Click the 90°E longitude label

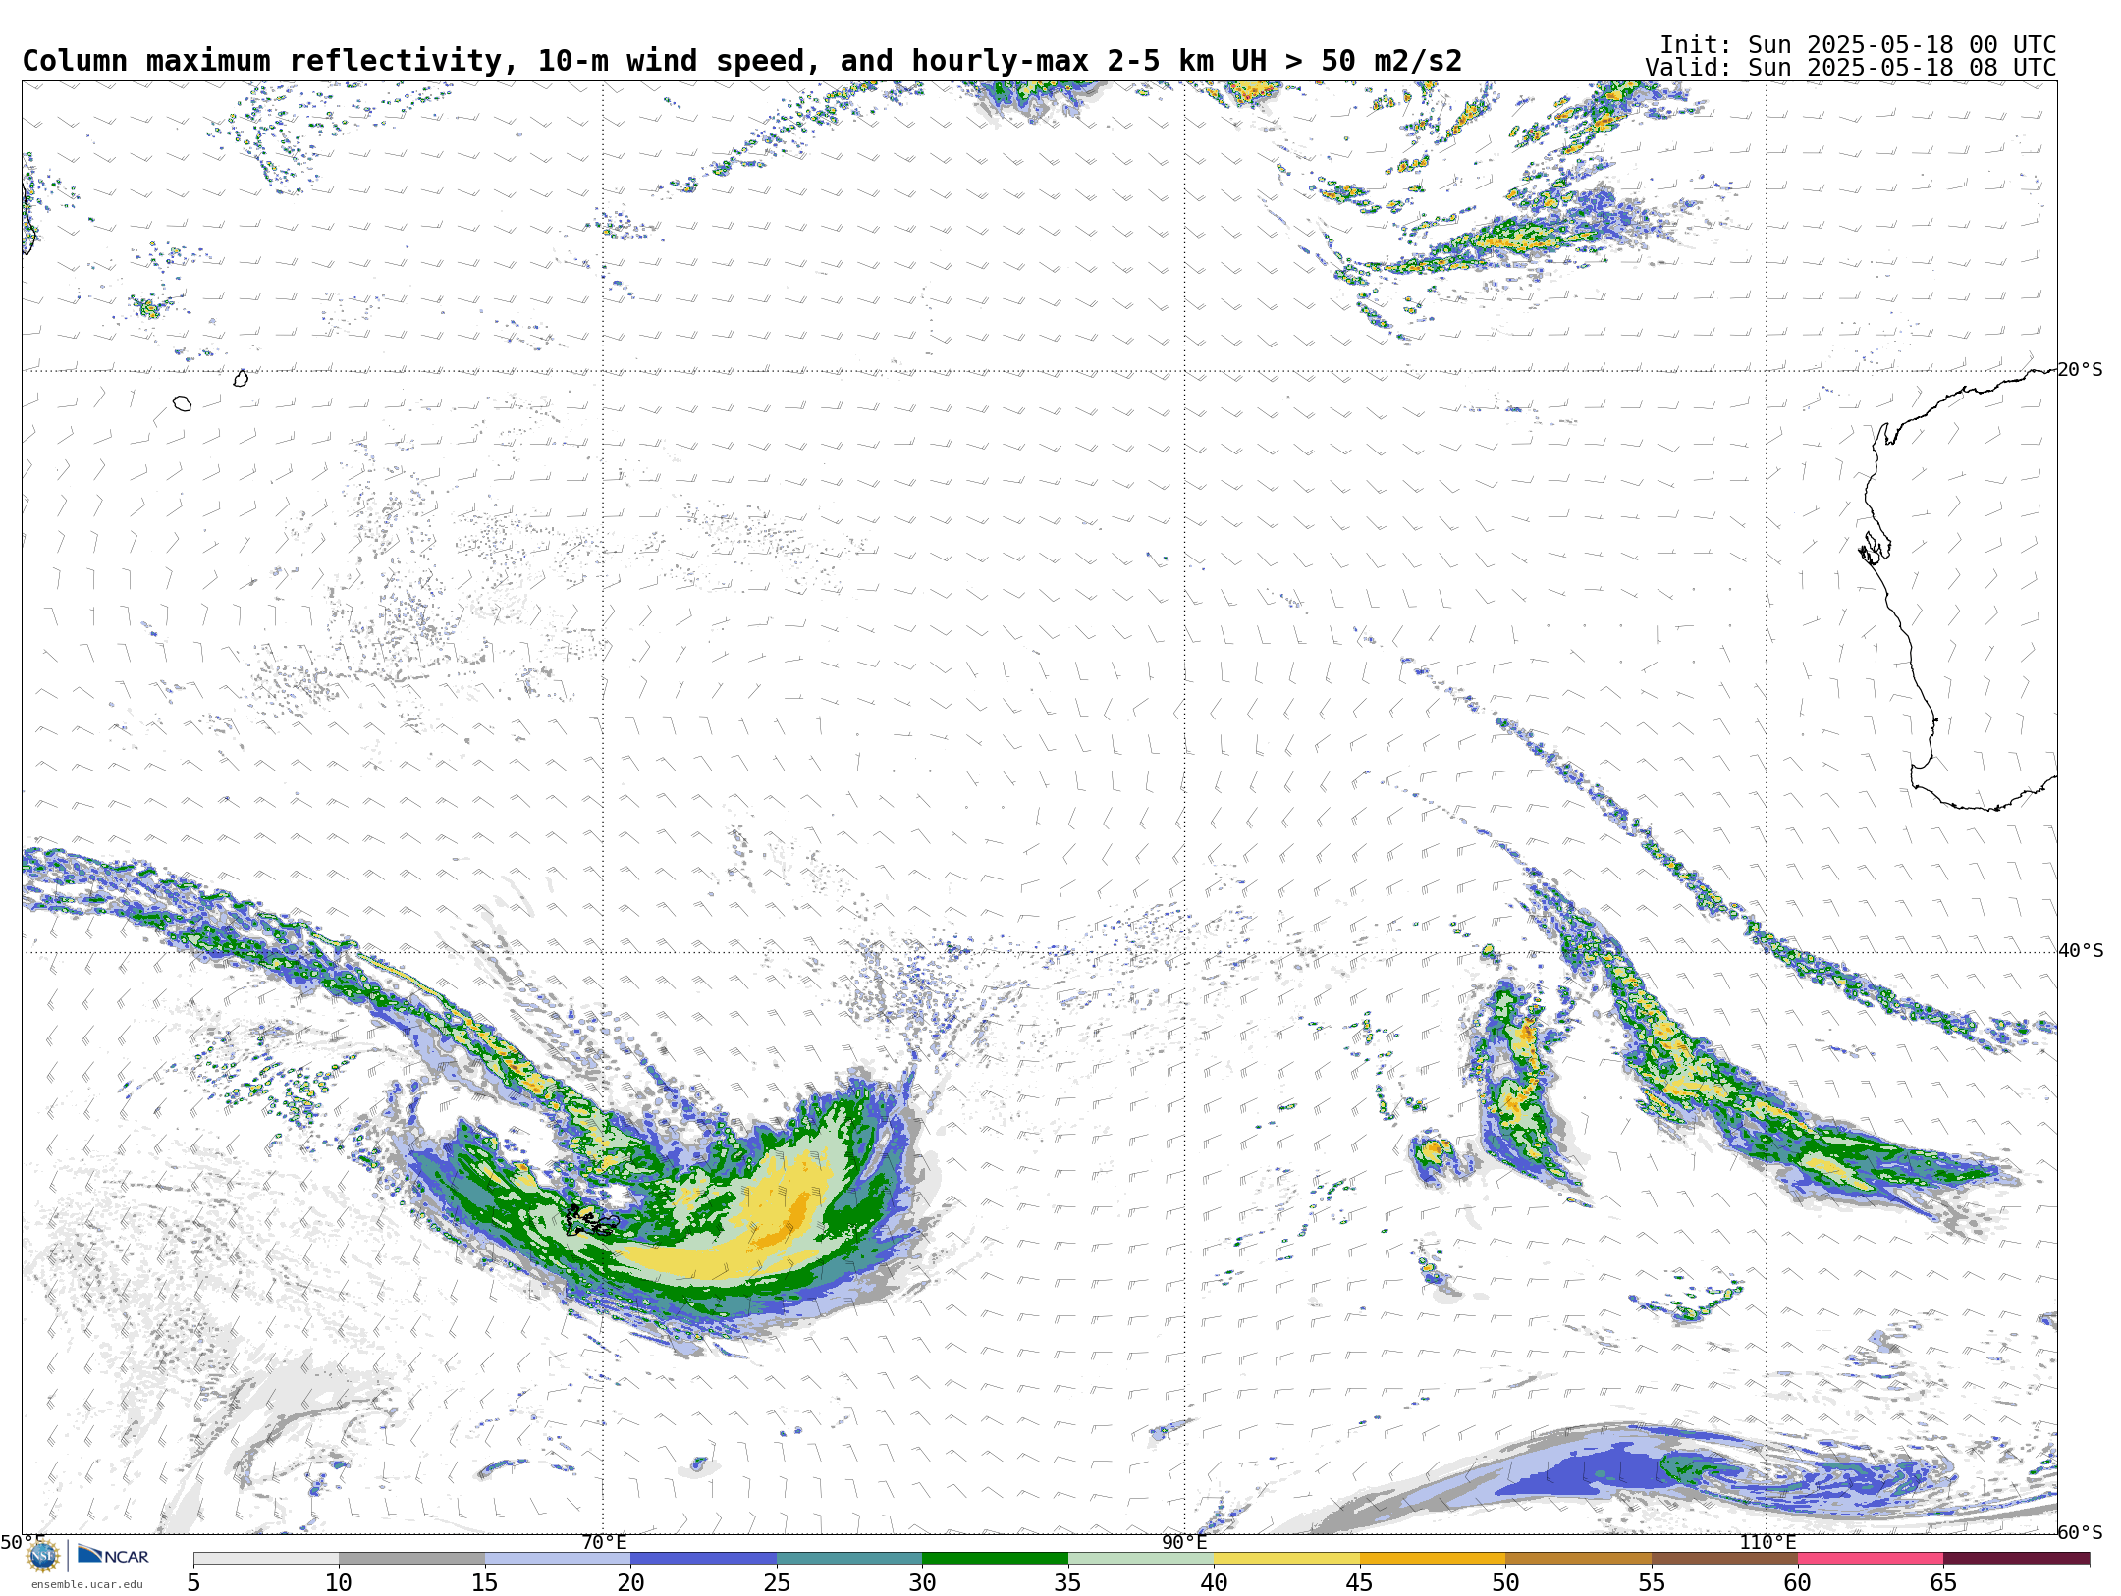(x=1184, y=1542)
